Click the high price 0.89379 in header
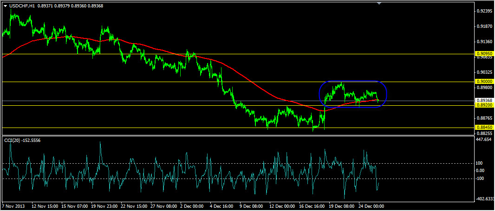The width and height of the screenshot is (495, 211). (x=63, y=6)
